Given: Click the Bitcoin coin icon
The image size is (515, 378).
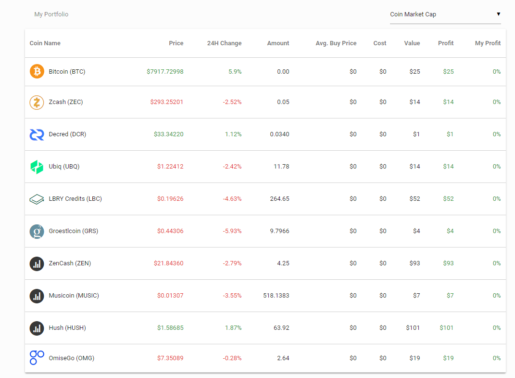Looking at the screenshot, I should (x=37, y=71).
